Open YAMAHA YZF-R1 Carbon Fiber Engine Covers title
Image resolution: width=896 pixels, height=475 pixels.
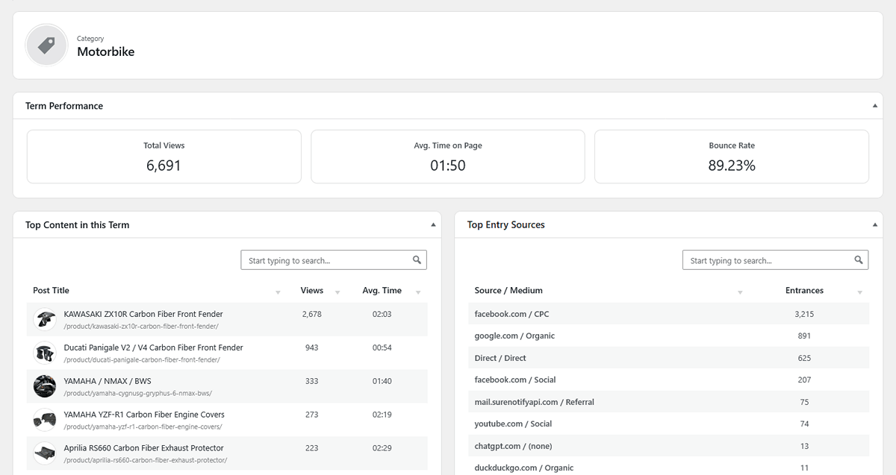[x=144, y=415]
